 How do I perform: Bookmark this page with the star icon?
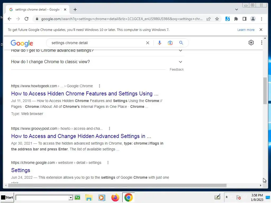(217, 19)
